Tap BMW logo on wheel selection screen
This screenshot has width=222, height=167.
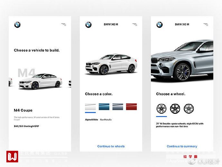point(159,25)
